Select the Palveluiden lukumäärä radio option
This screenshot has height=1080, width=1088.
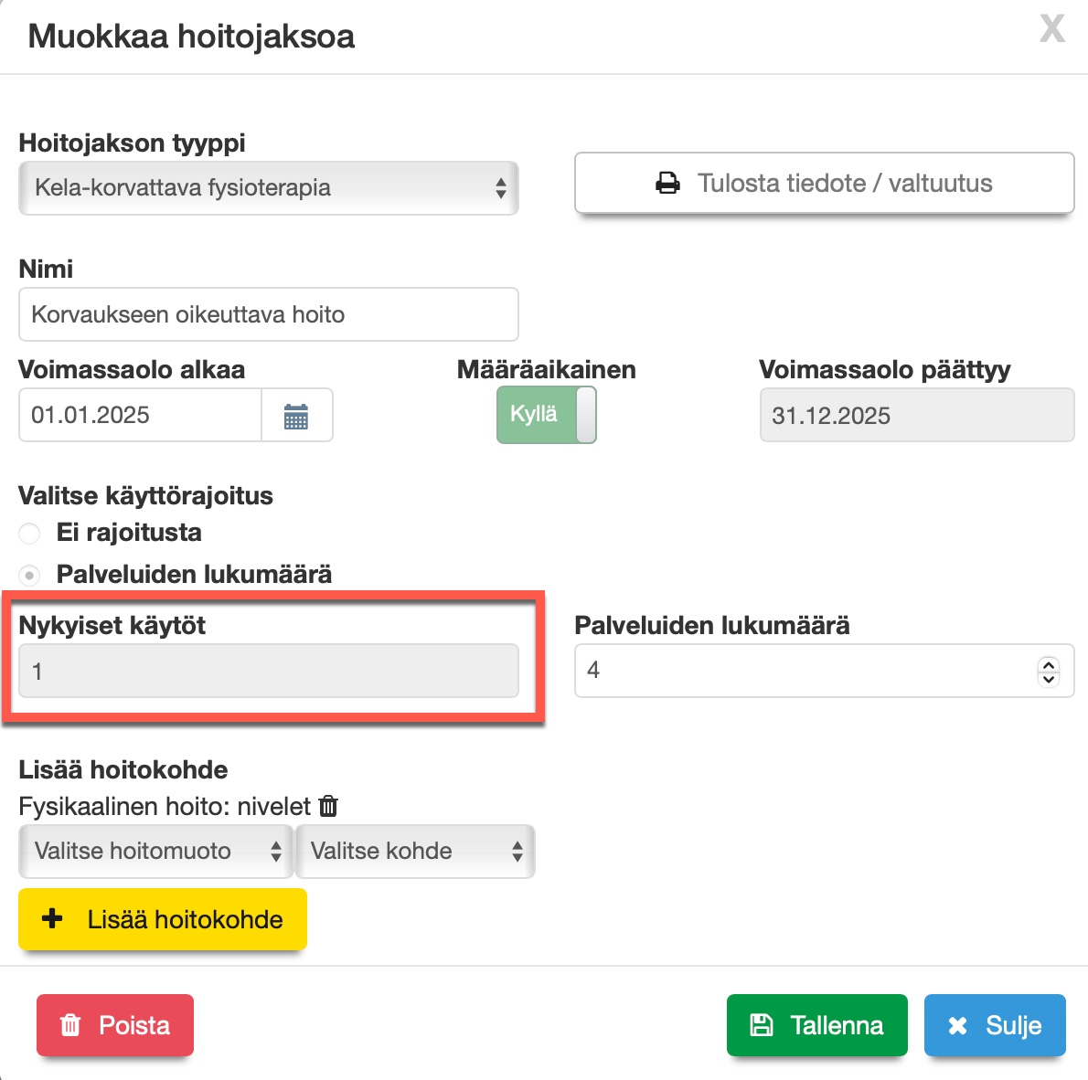point(30,575)
